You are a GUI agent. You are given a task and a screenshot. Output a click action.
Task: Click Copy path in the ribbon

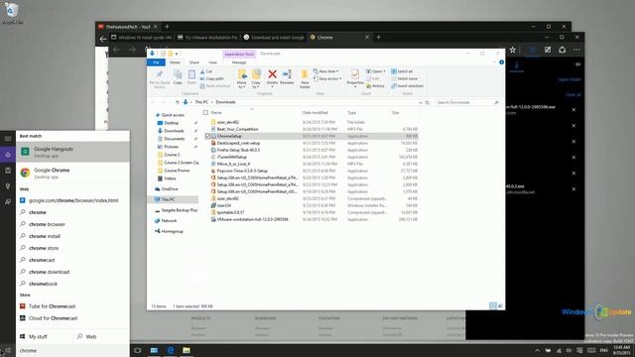211,78
